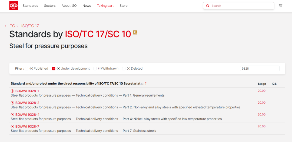This screenshot has width=292, height=142.
Task: Open the ISO/AWI 9328-1 standard link
Action: tap(27, 91)
